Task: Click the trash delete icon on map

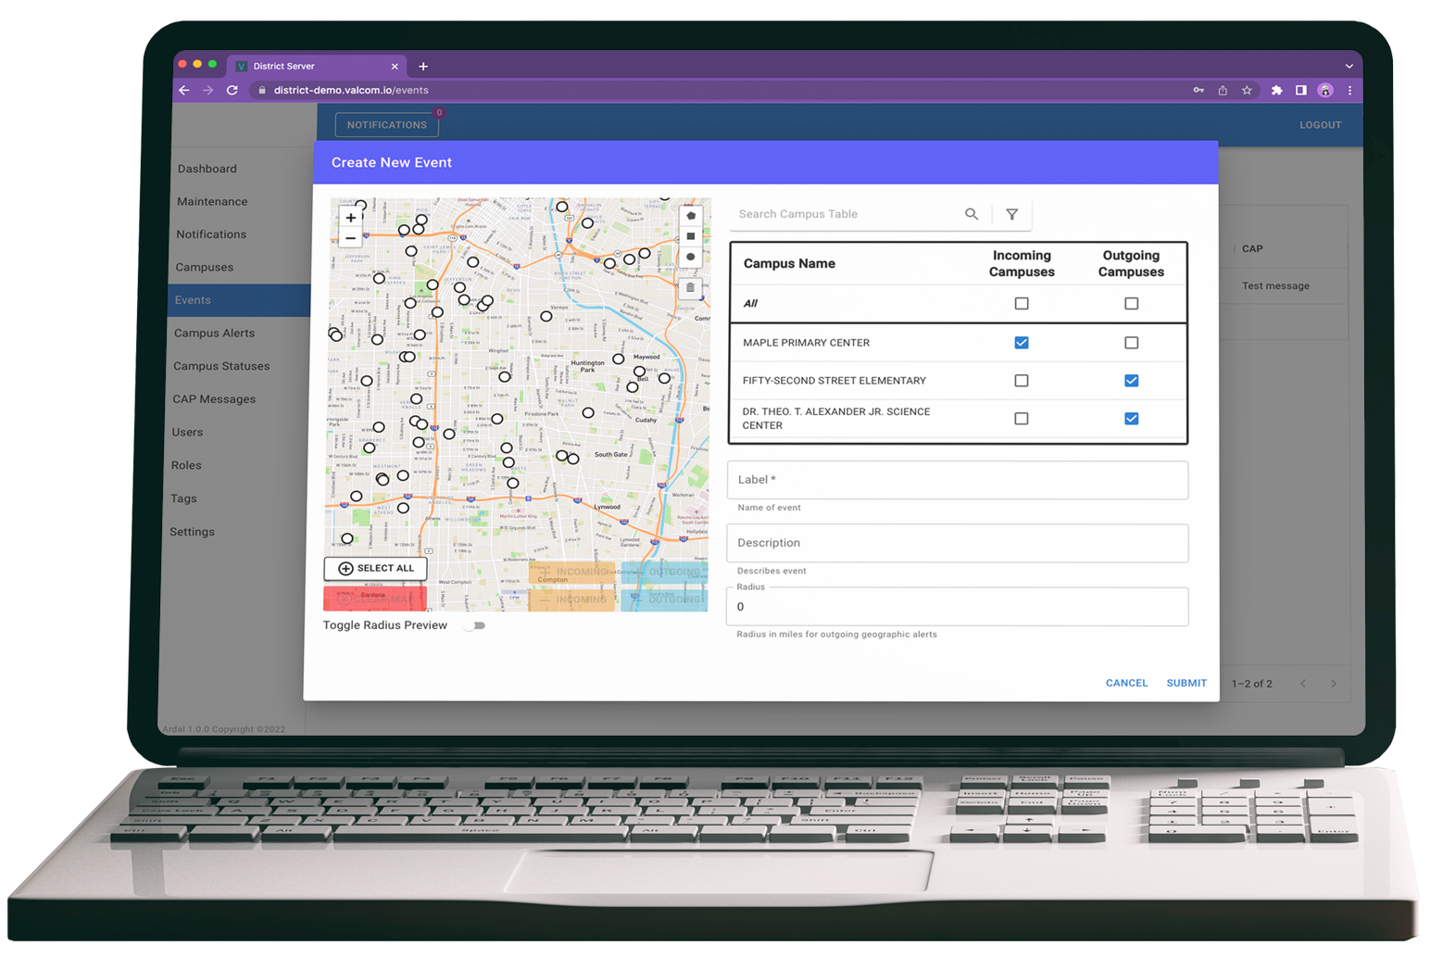Action: (690, 287)
